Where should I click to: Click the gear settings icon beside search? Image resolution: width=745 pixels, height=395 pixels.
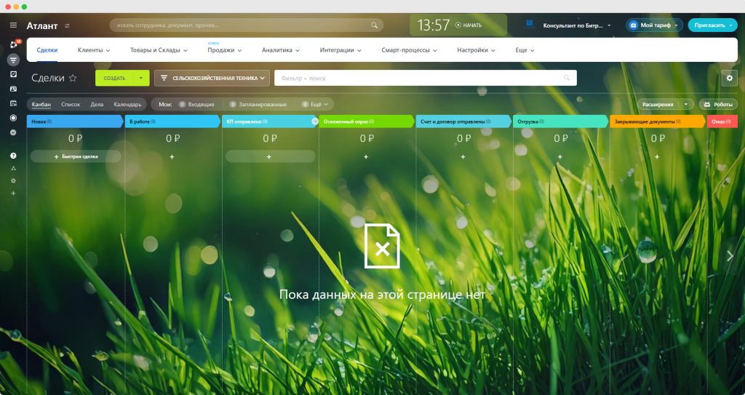[729, 78]
